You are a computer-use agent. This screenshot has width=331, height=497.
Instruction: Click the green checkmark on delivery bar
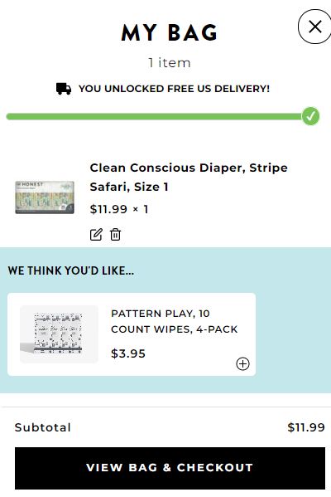tap(310, 116)
